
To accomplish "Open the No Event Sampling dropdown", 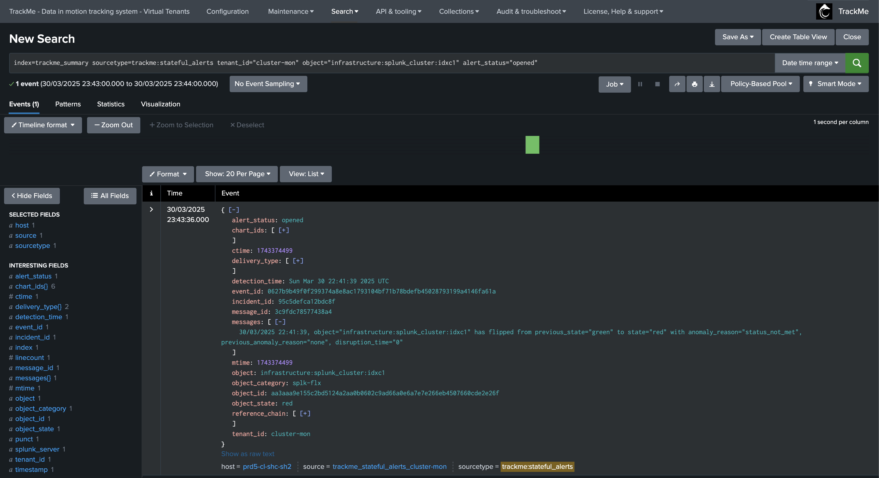I will pos(268,84).
